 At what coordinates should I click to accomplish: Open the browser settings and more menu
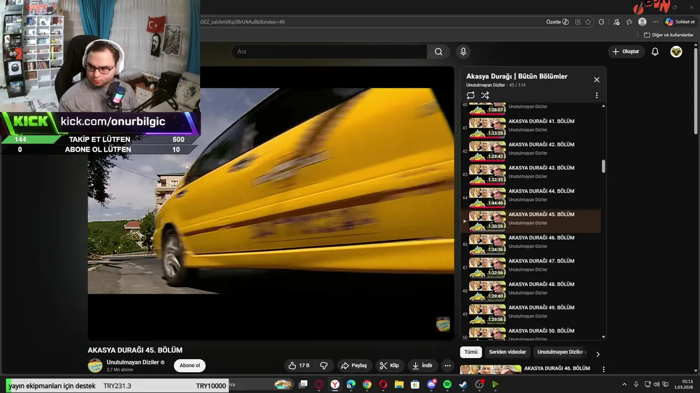click(x=655, y=22)
